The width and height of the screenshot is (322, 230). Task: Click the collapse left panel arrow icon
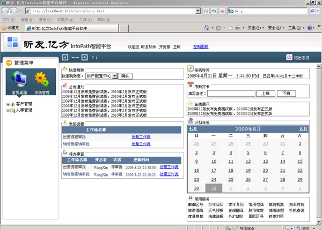(65, 57)
